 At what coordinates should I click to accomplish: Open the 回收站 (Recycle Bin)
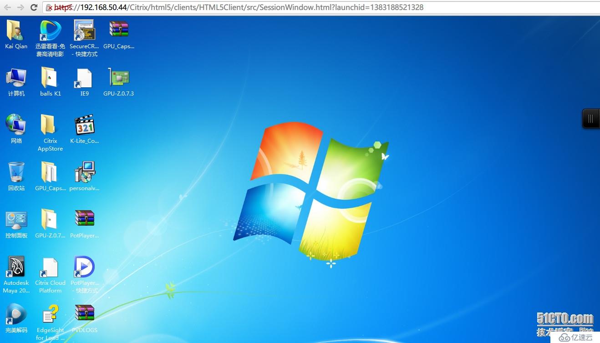coord(16,172)
